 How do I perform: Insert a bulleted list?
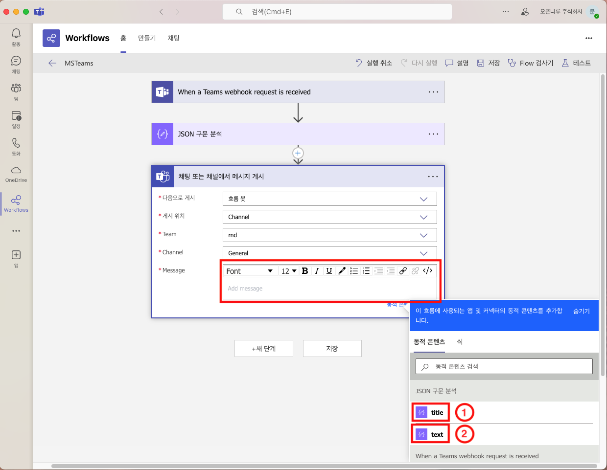[354, 271]
